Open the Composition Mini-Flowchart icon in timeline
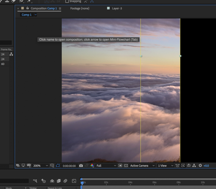Image resolution: width=216 pixels, height=189 pixels. click(x=35, y=181)
